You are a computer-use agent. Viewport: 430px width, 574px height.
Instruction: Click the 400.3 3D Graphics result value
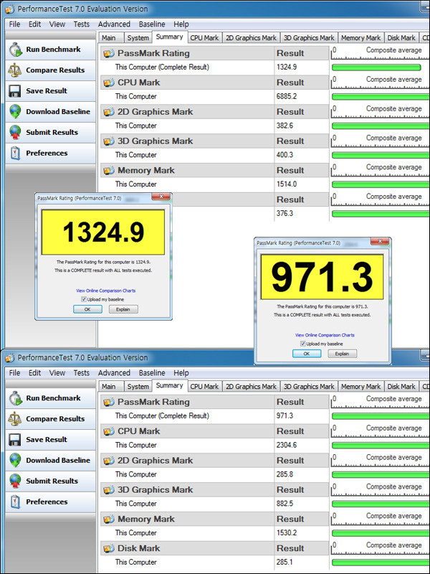[x=285, y=155]
